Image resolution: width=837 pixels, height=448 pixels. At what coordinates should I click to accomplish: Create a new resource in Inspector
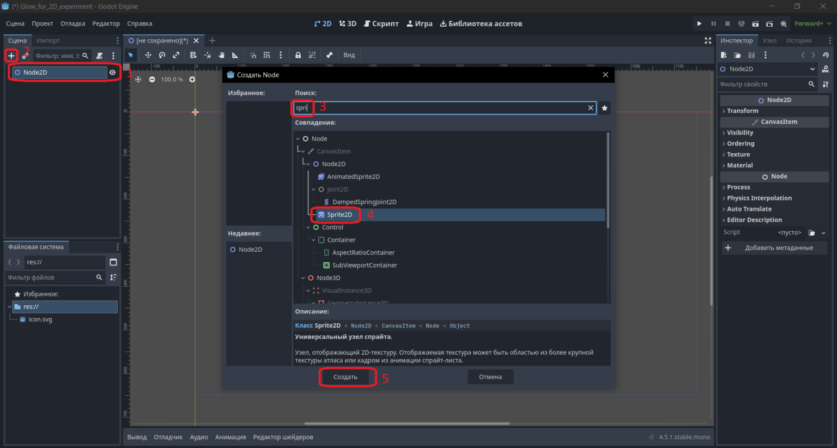point(724,55)
